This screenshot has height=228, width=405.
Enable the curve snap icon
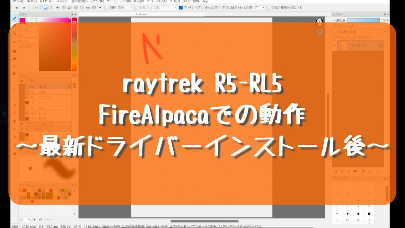coord(82,8)
